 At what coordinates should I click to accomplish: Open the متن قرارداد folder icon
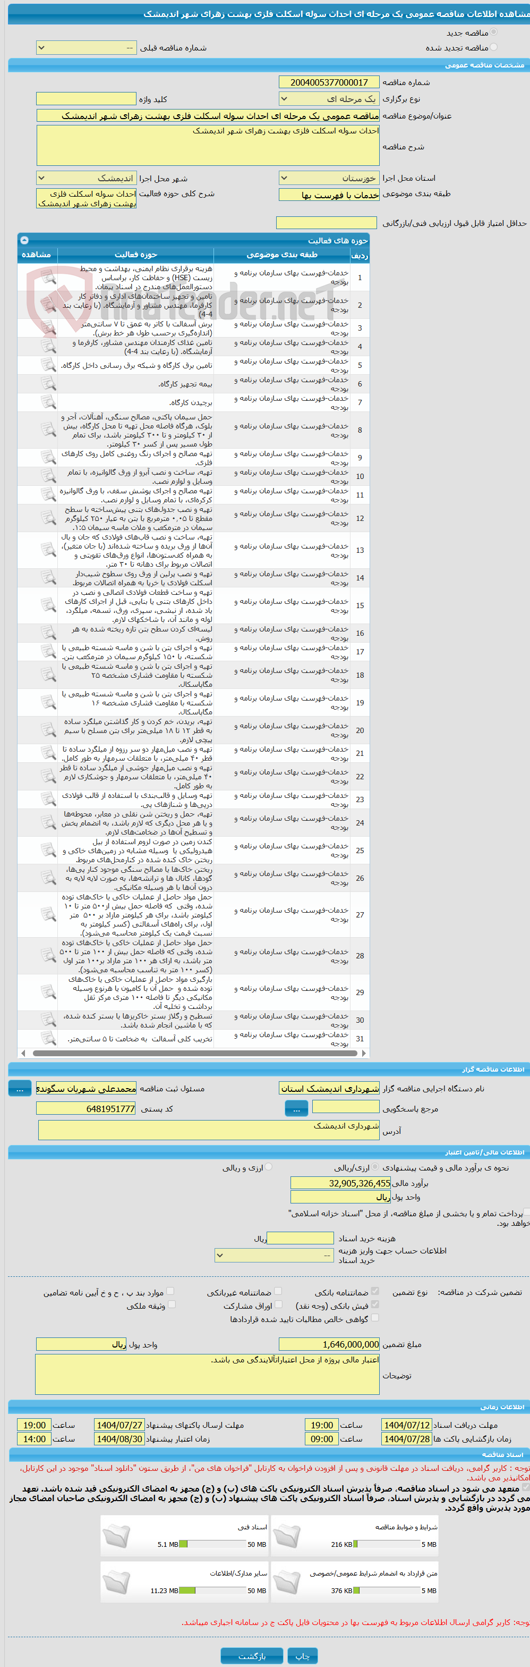pos(286,1581)
